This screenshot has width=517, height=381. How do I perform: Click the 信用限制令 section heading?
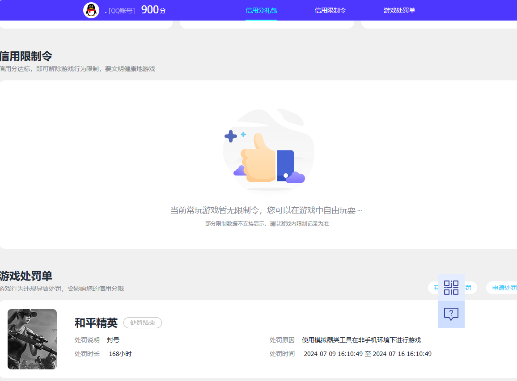26,56
